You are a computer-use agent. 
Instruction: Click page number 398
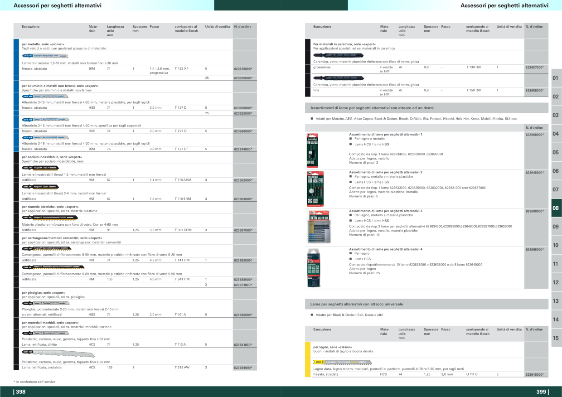coord(19,392)
